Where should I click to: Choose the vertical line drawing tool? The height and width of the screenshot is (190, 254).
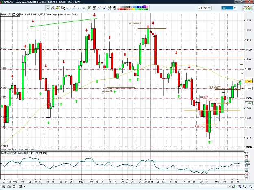pos(84,8)
